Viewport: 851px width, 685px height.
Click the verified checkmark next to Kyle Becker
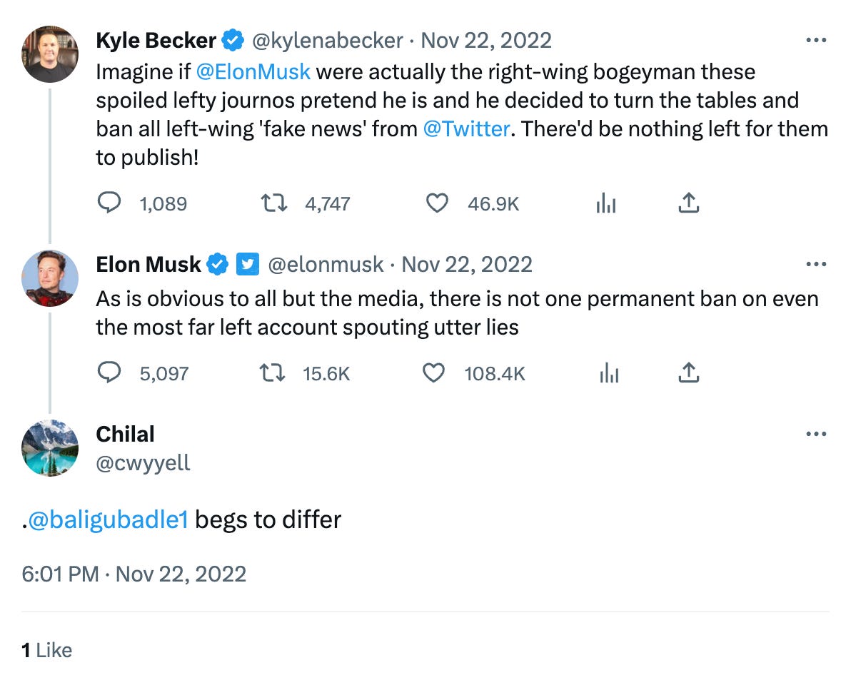tap(231, 40)
